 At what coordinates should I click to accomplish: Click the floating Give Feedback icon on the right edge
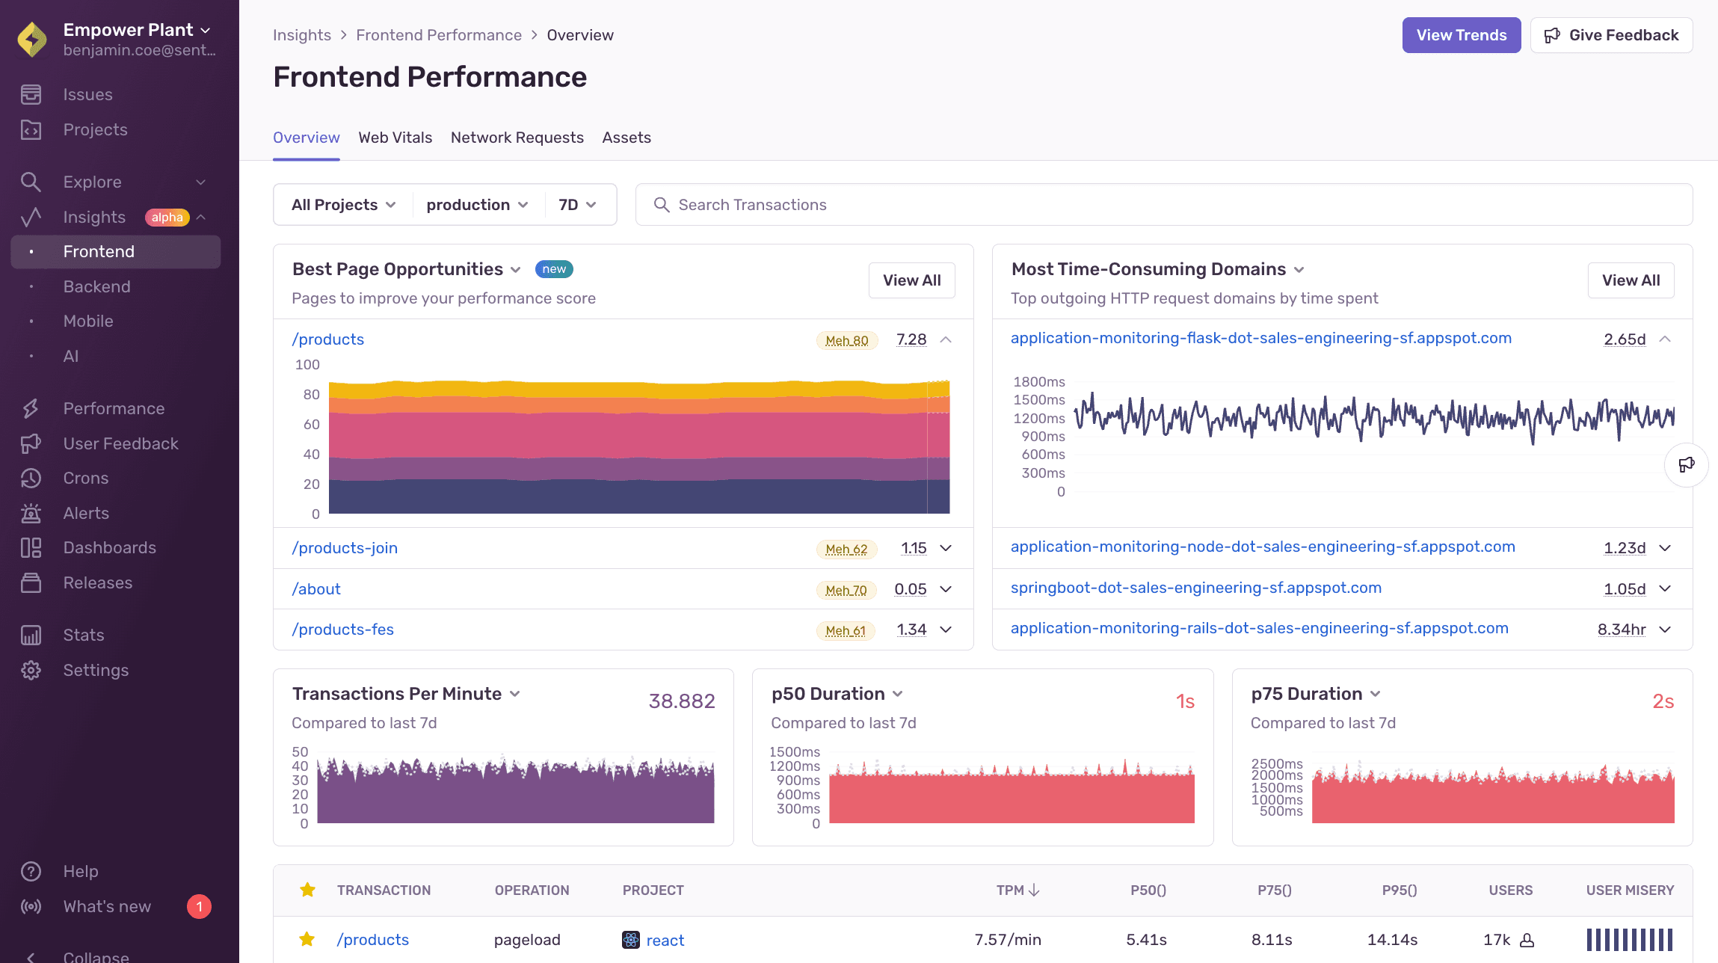1687,464
